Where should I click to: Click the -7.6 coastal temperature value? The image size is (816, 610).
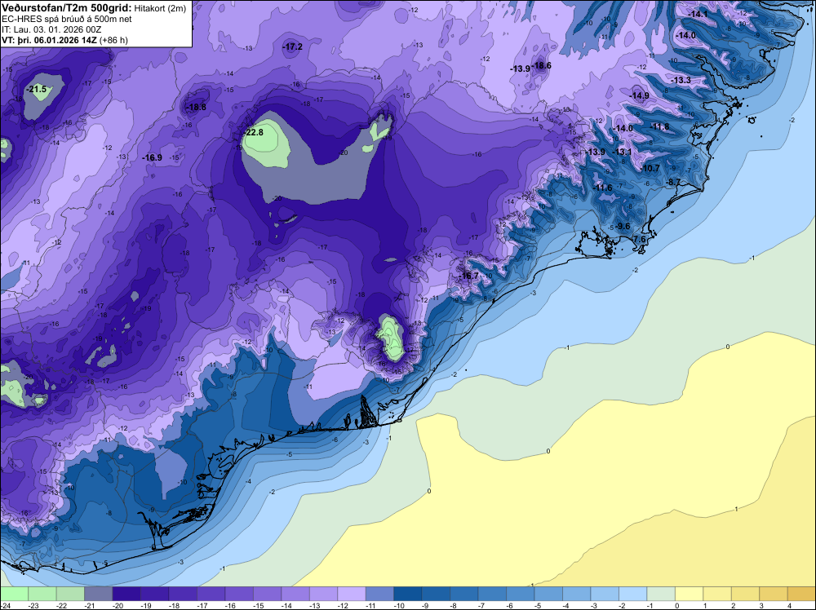coord(639,239)
